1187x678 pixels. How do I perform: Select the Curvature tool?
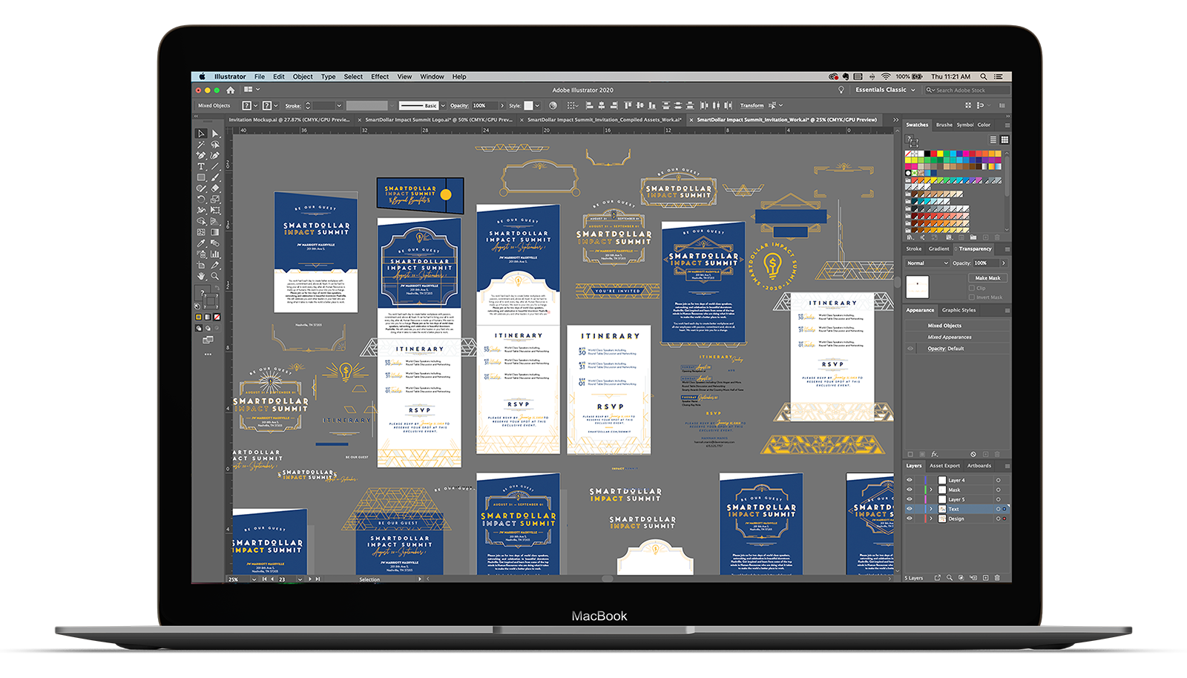click(215, 155)
